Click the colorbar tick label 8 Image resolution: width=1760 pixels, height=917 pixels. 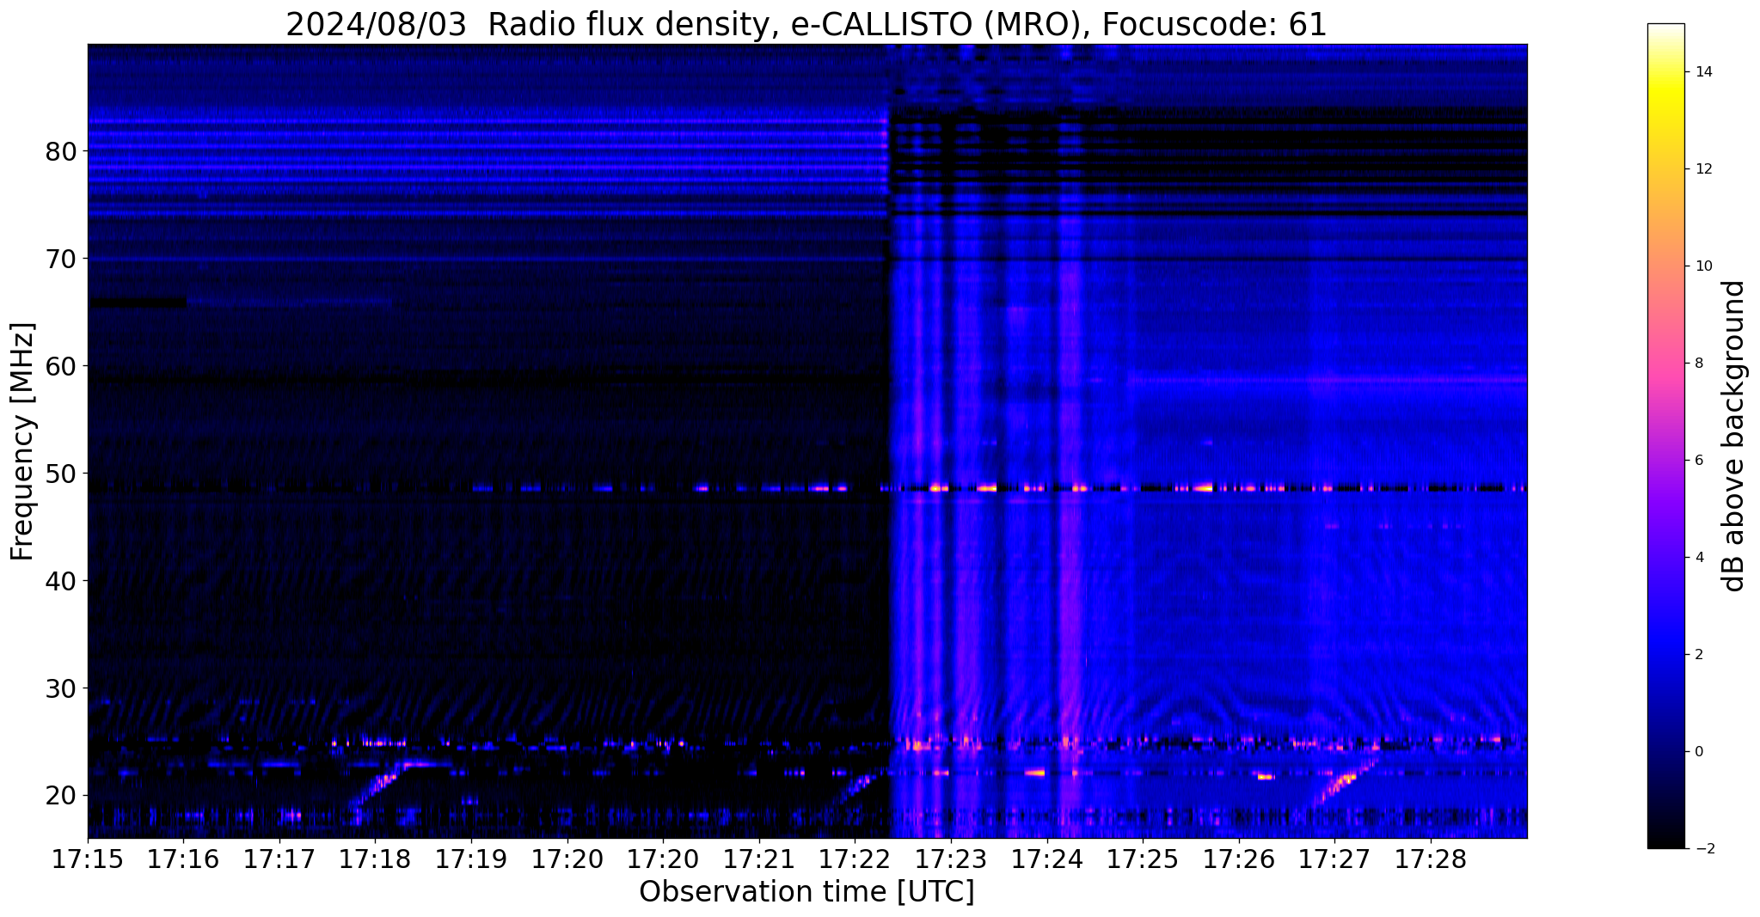click(x=1698, y=364)
